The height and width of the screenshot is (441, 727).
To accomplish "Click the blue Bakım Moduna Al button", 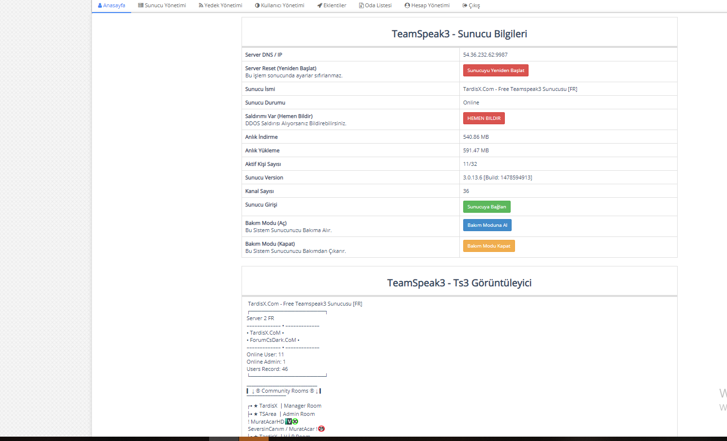I will (x=487, y=225).
